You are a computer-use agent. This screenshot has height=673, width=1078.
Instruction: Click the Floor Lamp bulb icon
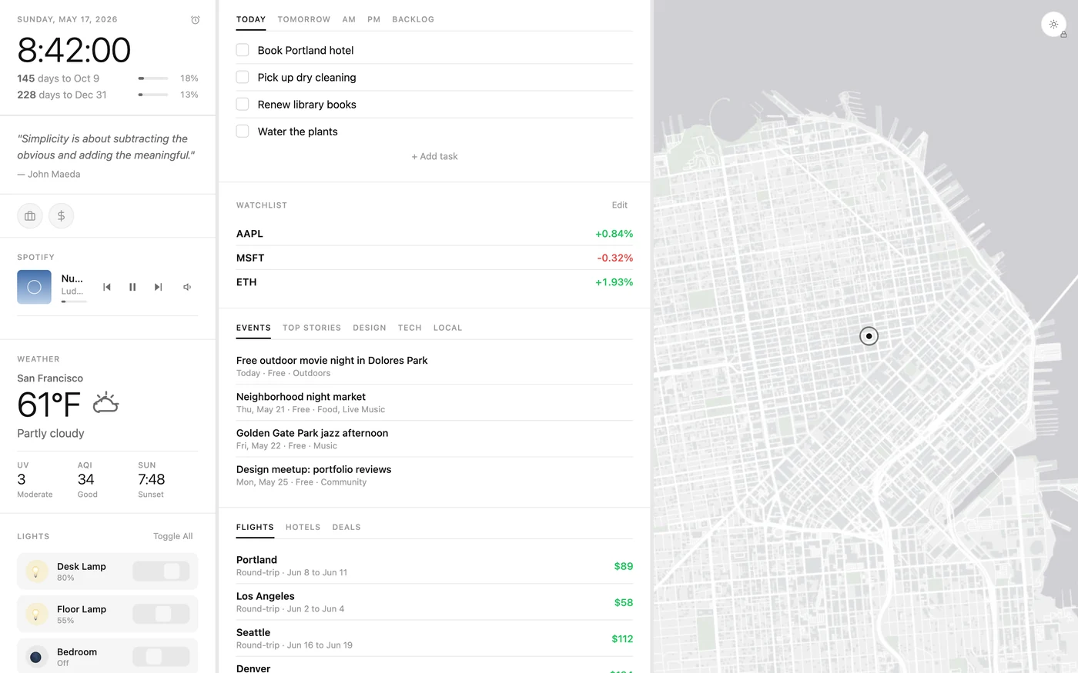(x=35, y=614)
